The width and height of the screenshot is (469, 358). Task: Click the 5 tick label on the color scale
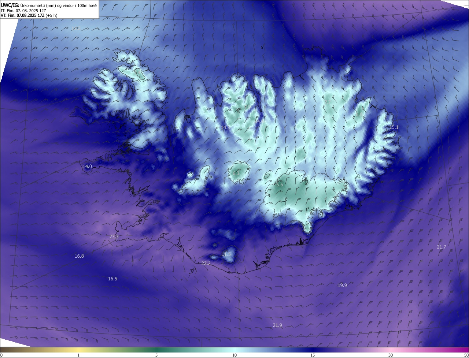[156, 355]
